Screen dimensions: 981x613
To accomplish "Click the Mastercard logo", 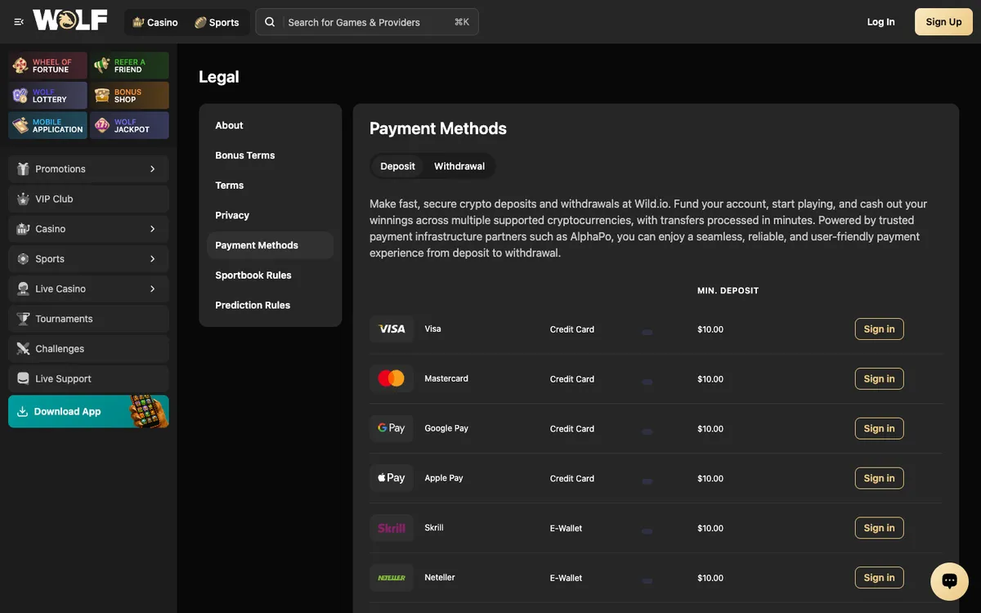I will point(392,378).
